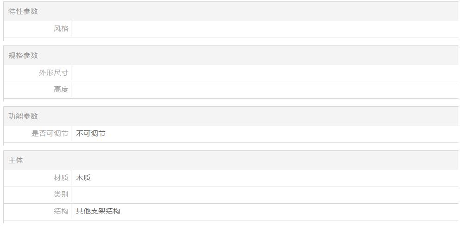Image resolution: width=463 pixels, height=239 pixels.
Task: Select the 外形尺寸 label
Action: (x=53, y=73)
